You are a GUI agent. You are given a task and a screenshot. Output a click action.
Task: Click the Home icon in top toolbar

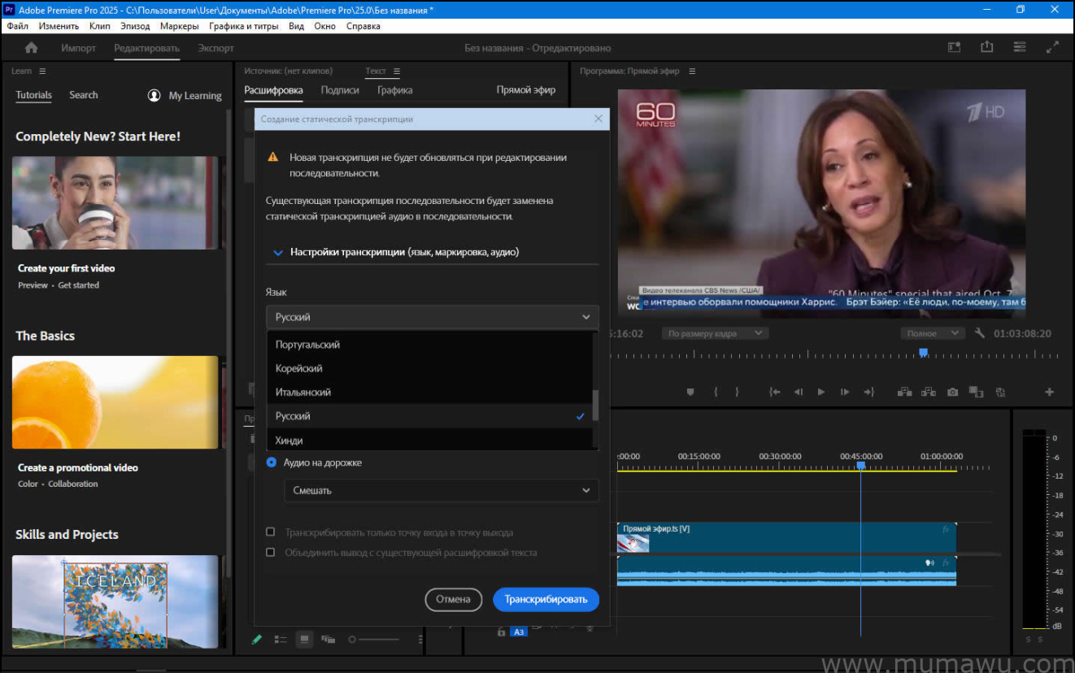31,47
